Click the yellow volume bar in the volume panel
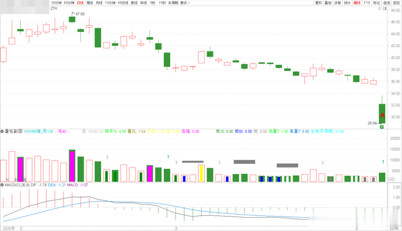The width and height of the screenshot is (402, 231). (202, 173)
